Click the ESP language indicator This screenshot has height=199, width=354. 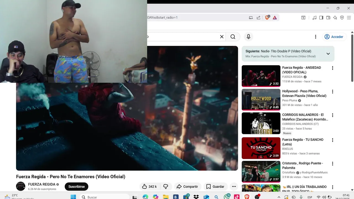[310, 197]
